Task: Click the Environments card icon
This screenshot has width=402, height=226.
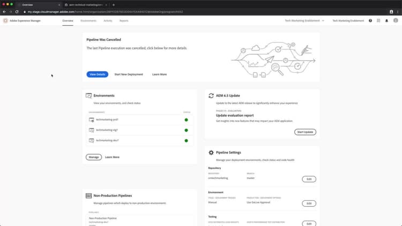Action: pyautogui.click(x=88, y=96)
